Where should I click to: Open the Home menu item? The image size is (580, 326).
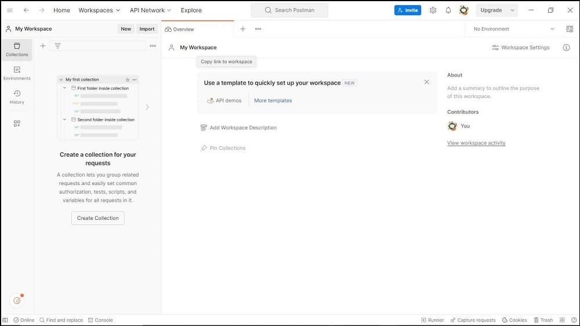tap(61, 10)
